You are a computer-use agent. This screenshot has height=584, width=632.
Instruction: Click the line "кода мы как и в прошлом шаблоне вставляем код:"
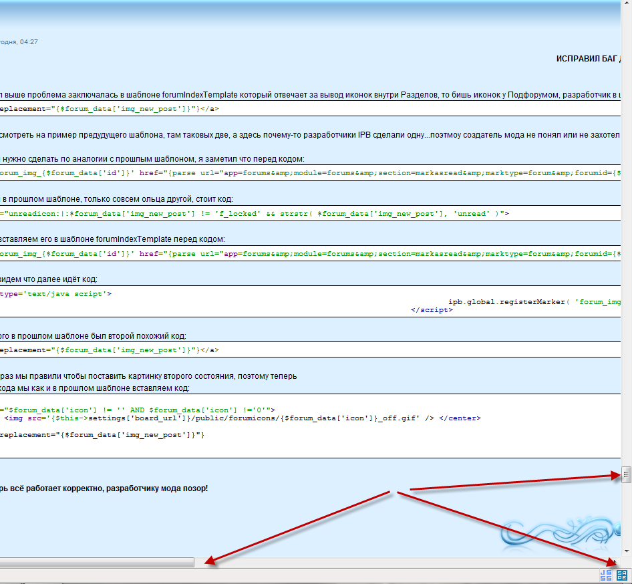pyautogui.click(x=95, y=388)
